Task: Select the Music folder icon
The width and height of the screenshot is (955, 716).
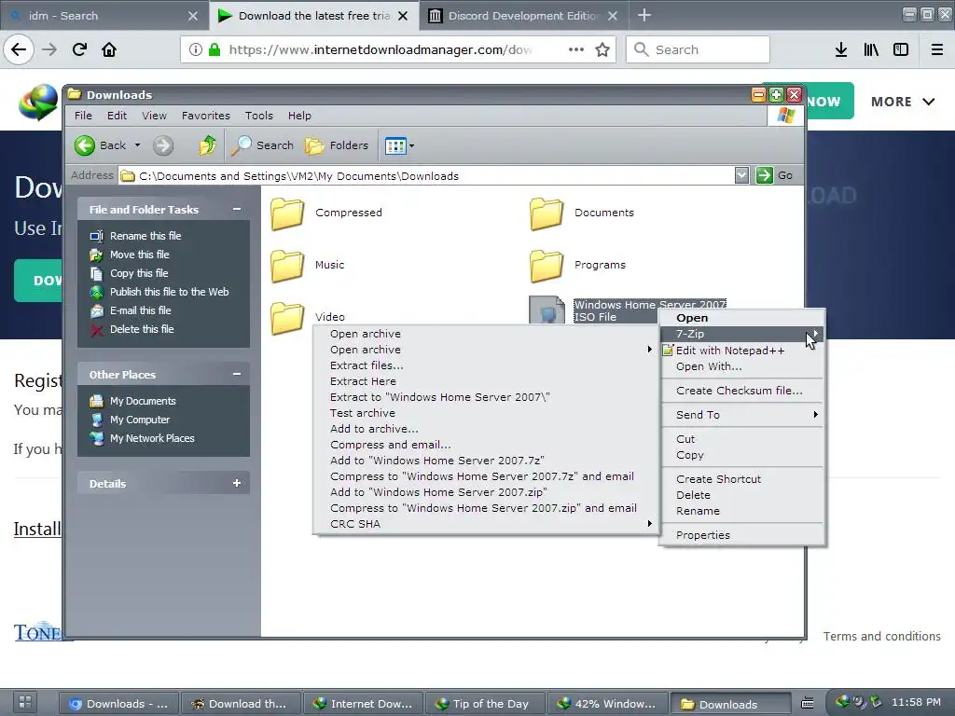Action: tap(287, 266)
